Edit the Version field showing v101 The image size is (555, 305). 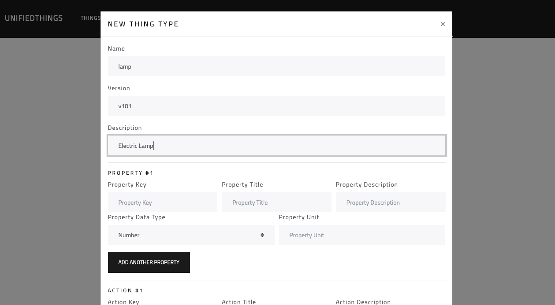point(276,106)
